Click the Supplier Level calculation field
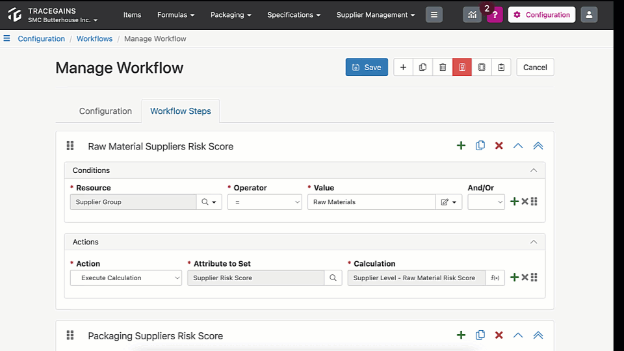Viewport: 624px width, 351px height. [x=416, y=278]
